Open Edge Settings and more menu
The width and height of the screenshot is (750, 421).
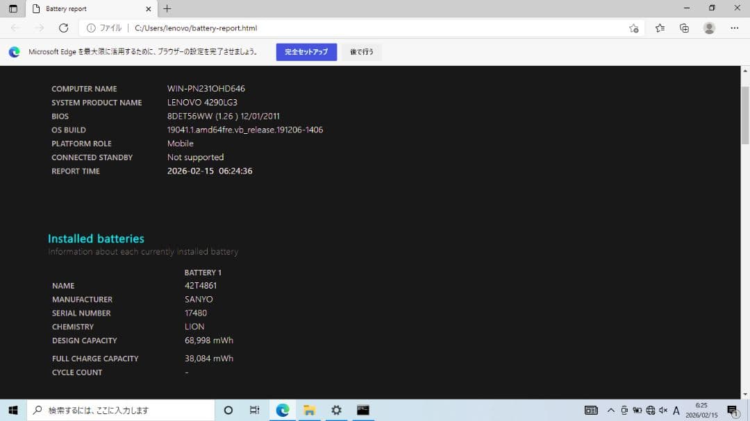pyautogui.click(x=735, y=28)
